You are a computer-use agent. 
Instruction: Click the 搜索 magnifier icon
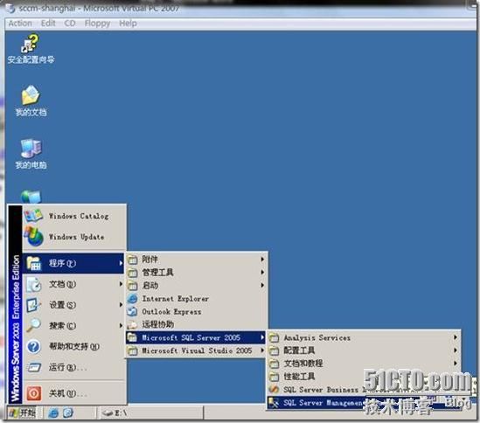point(34,325)
